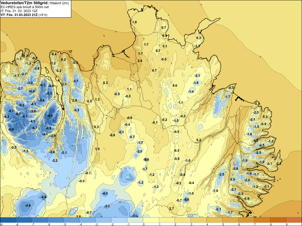The image size is (302, 226).
Task: Click the temperature value -4.8 on the map
Action: [28, 205]
